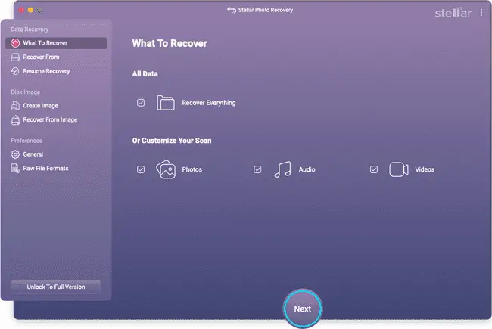This screenshot has height=329, width=492.
Task: Open the three-dot menu near stellar logo
Action: (481, 13)
